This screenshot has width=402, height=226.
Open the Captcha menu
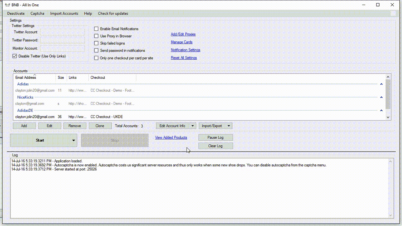(x=37, y=13)
